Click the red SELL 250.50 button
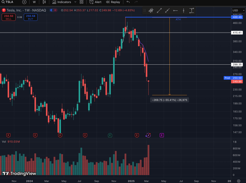 pyautogui.click(x=8, y=17)
